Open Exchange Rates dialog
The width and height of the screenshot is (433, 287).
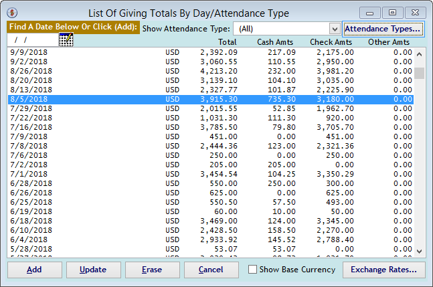383,270
